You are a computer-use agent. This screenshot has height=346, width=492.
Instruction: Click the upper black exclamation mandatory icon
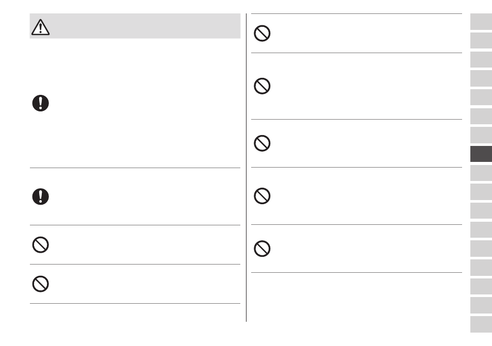click(40, 103)
